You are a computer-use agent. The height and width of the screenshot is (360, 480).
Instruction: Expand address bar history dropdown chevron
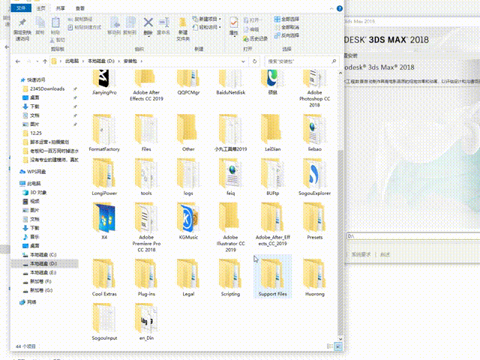pyautogui.click(x=243, y=61)
